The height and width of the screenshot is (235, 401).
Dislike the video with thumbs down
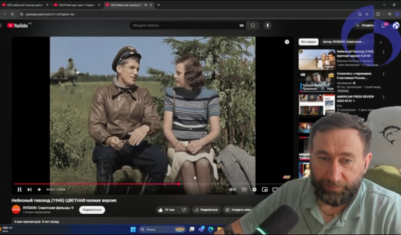[184, 210]
